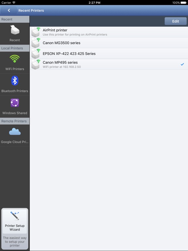Tap the Edit button

[176, 21]
